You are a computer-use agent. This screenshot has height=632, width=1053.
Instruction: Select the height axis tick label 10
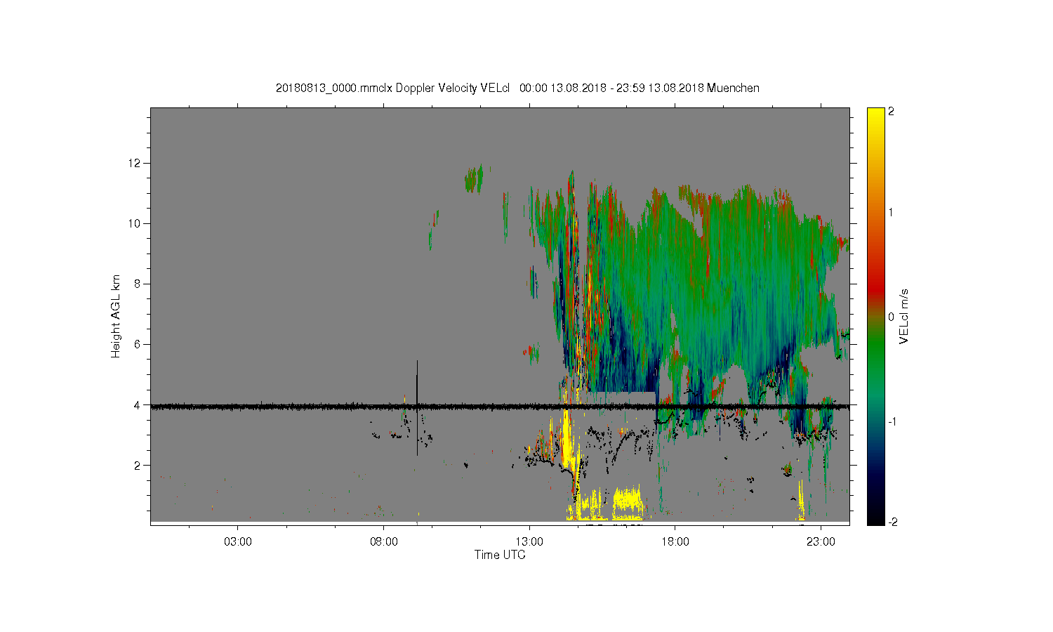(134, 223)
